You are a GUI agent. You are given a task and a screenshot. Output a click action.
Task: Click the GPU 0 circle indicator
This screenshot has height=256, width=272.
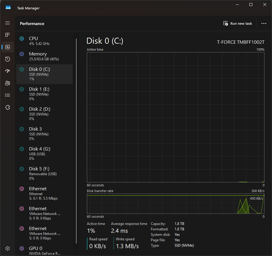click(22, 248)
